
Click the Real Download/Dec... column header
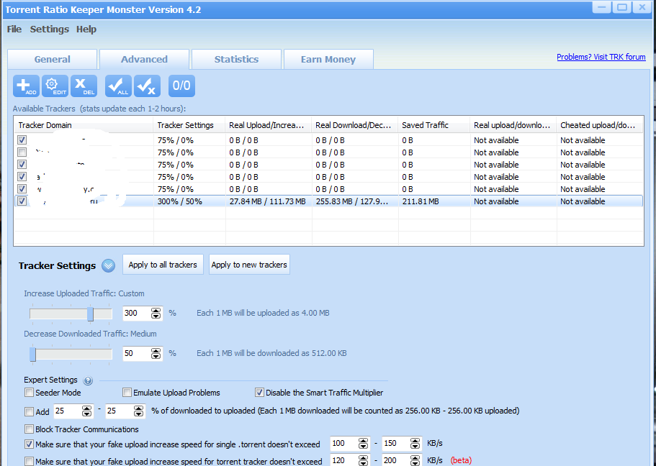[x=355, y=125]
